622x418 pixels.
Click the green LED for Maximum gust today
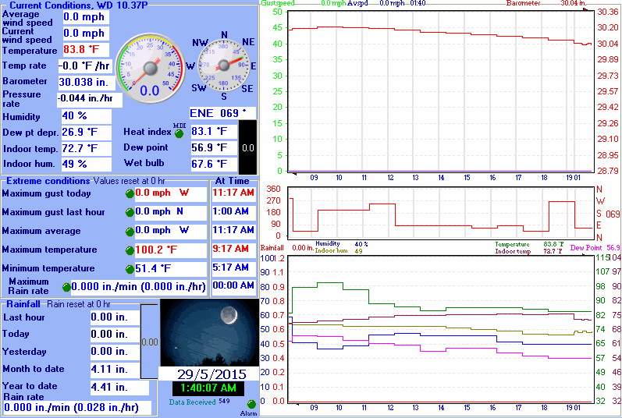pos(130,193)
